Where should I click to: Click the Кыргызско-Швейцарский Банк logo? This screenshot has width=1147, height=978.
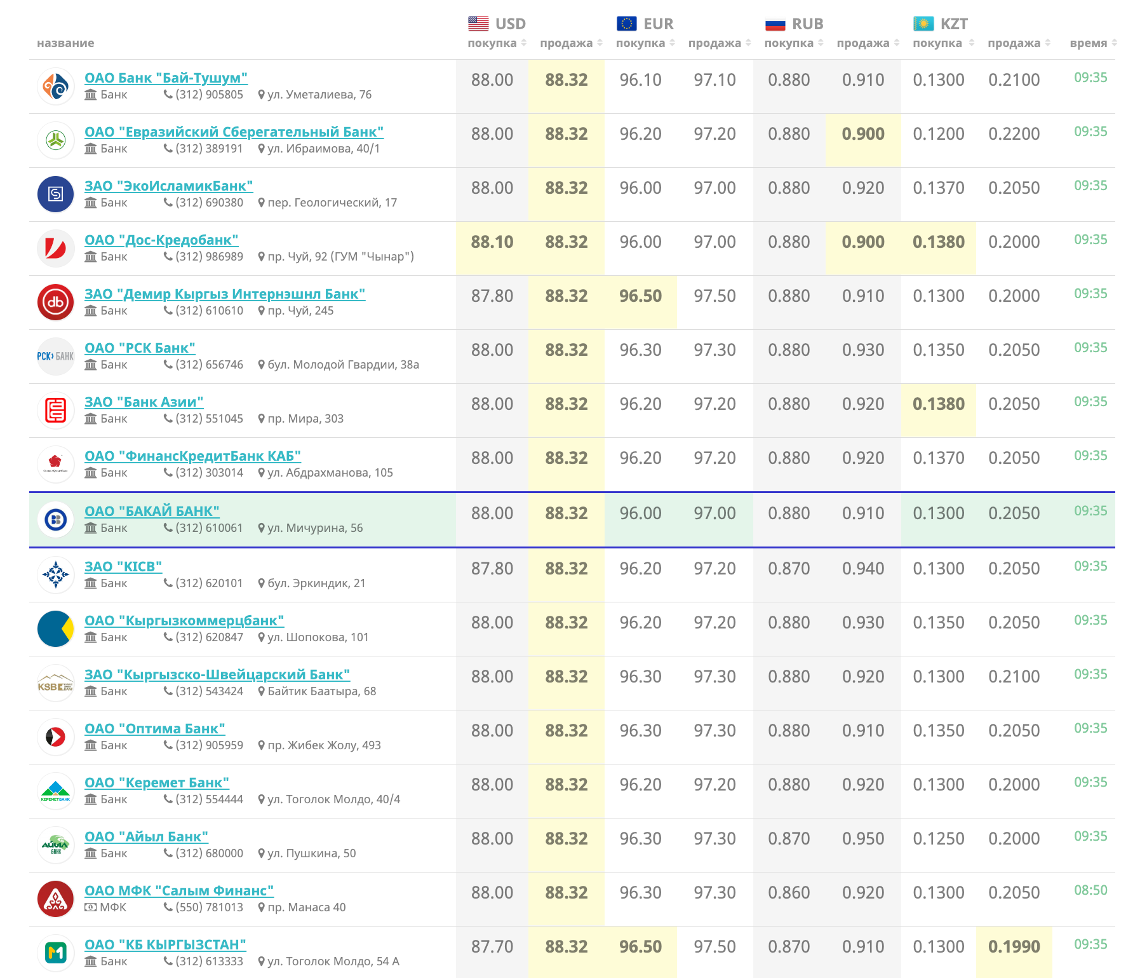pos(56,683)
